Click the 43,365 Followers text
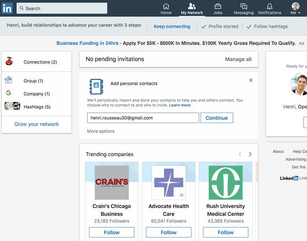The width and height of the screenshot is (307, 241). [225, 221]
